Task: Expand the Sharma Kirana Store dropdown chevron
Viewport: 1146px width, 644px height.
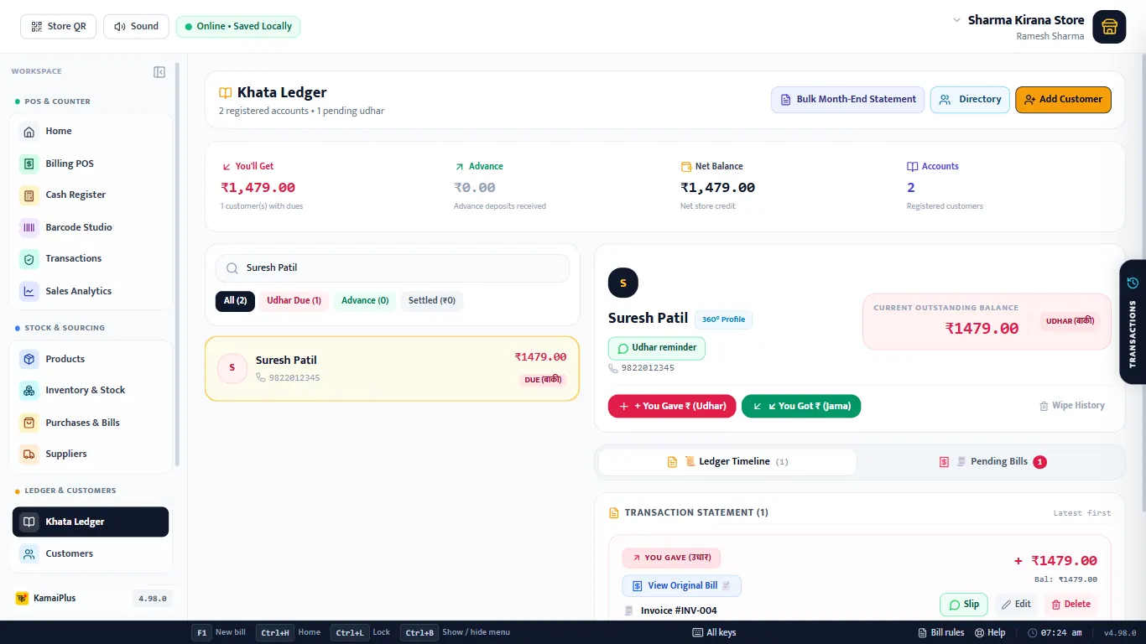Action: [956, 20]
